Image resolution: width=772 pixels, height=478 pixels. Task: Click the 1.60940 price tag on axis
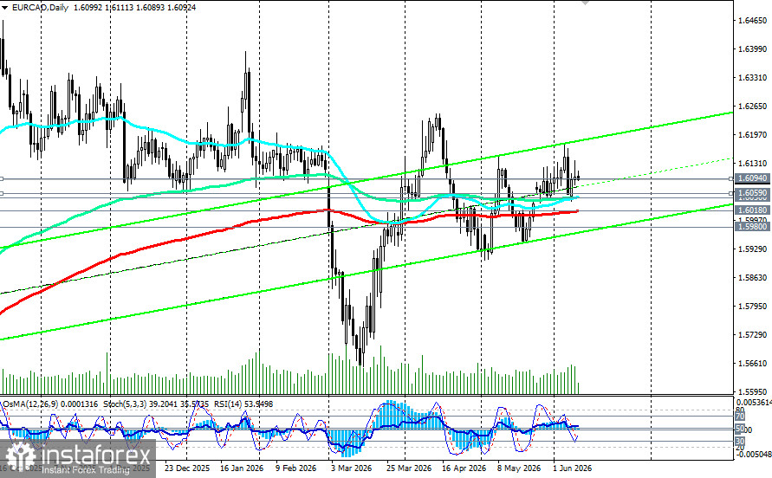pyautogui.click(x=752, y=178)
